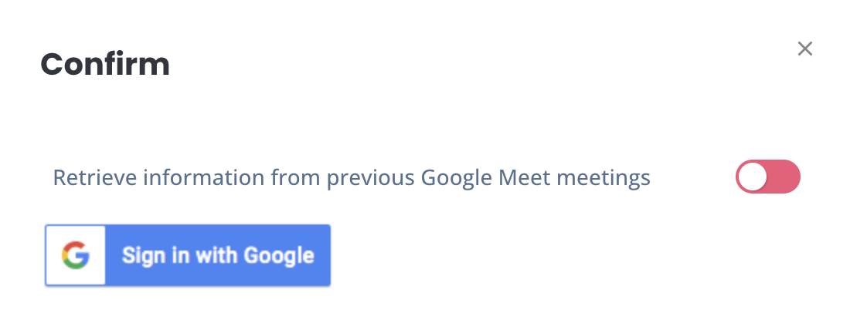Click the pink track of the switch
Viewport: 850px width, 330px height.
[x=784, y=177]
